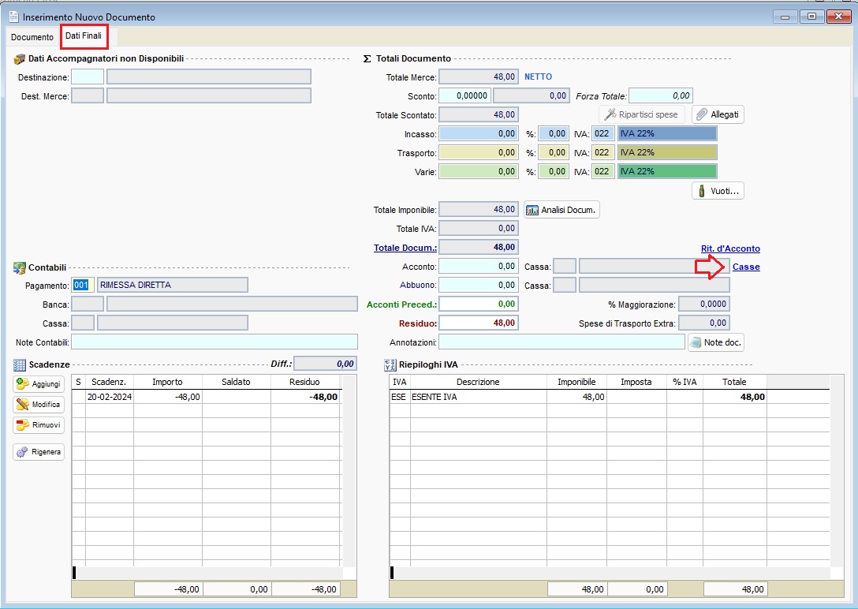
Task: Remove the scadenza using Rimuovi
Action: (x=37, y=425)
